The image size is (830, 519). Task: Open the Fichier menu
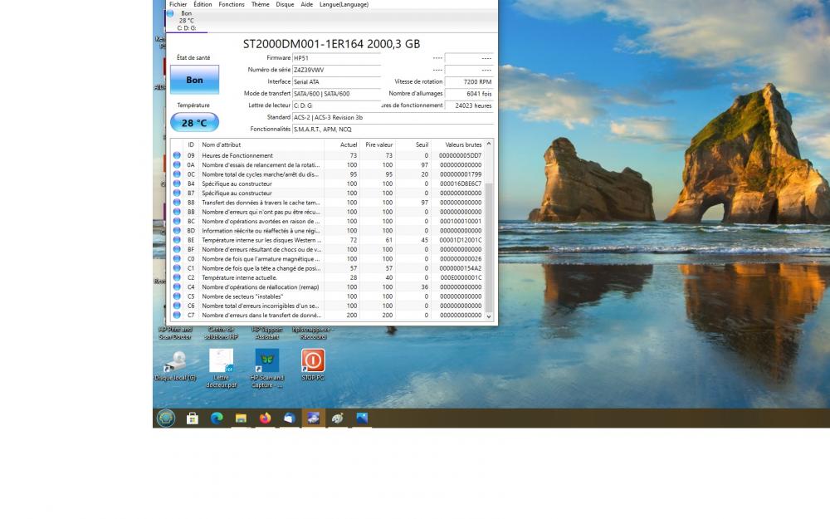[178, 4]
